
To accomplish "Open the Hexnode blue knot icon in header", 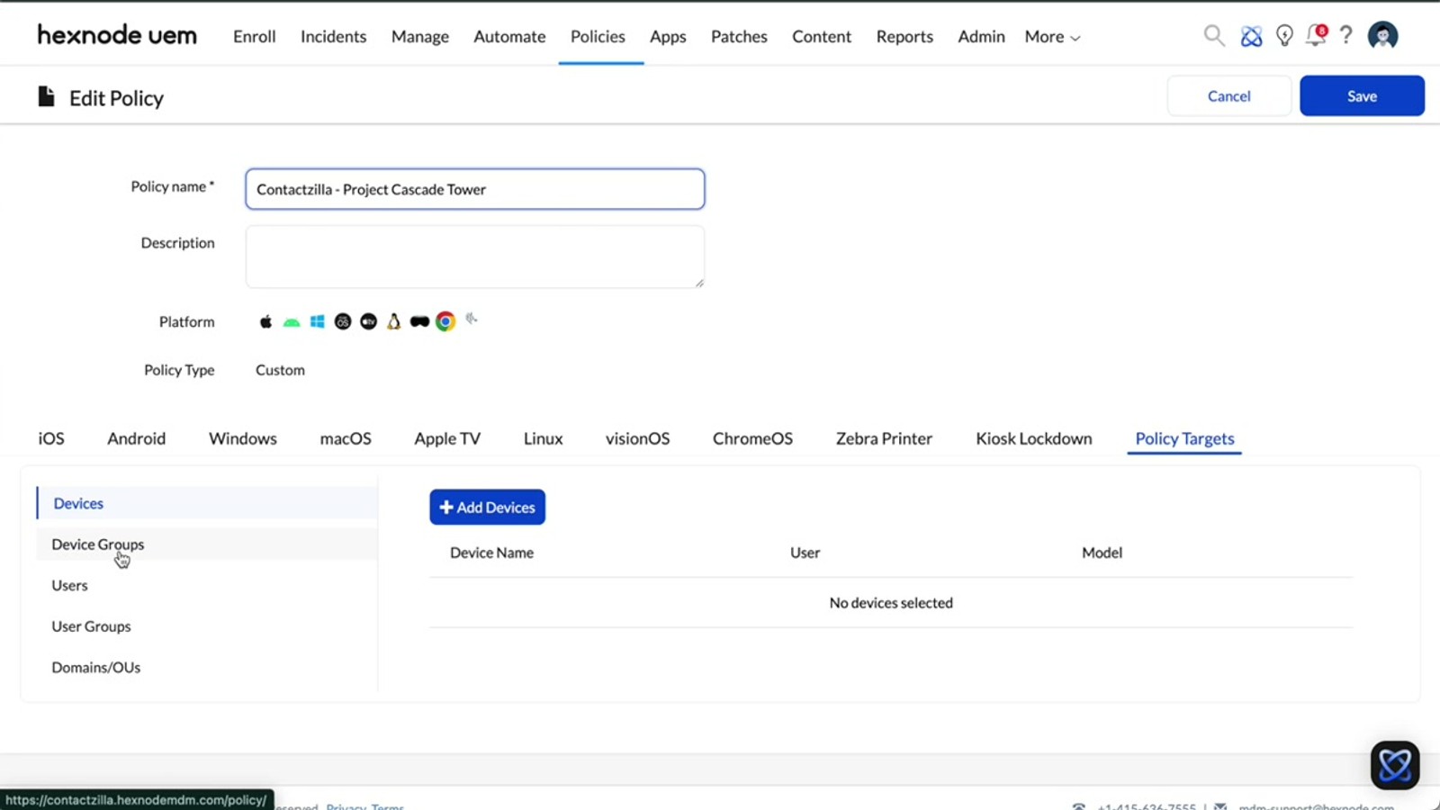I will click(x=1251, y=36).
